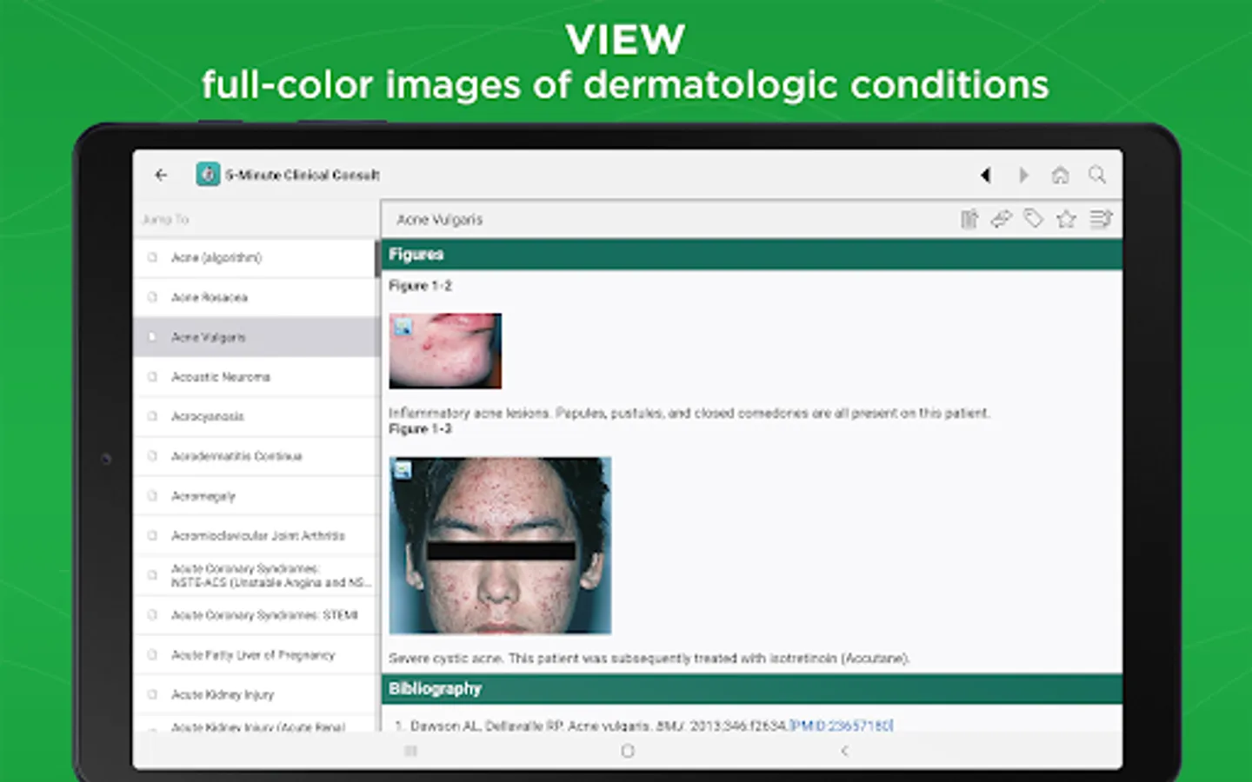This screenshot has height=782, width=1252.
Task: Go forward with the gray right triangle
Action: point(1023,175)
